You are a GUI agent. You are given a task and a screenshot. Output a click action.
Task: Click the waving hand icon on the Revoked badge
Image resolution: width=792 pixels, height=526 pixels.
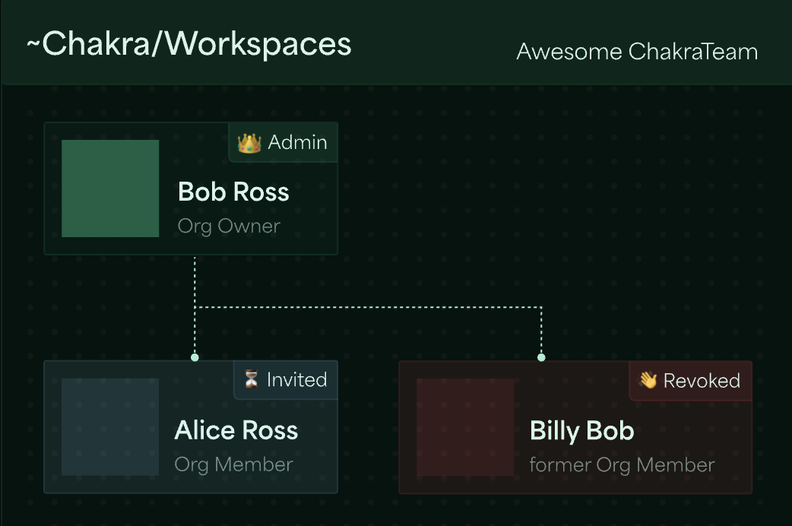pos(648,380)
